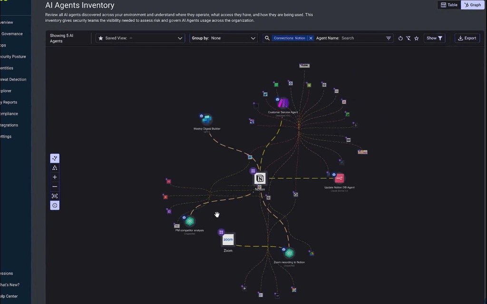The width and height of the screenshot is (487, 304).
Task: Open Settings in the sidebar
Action: point(6,137)
